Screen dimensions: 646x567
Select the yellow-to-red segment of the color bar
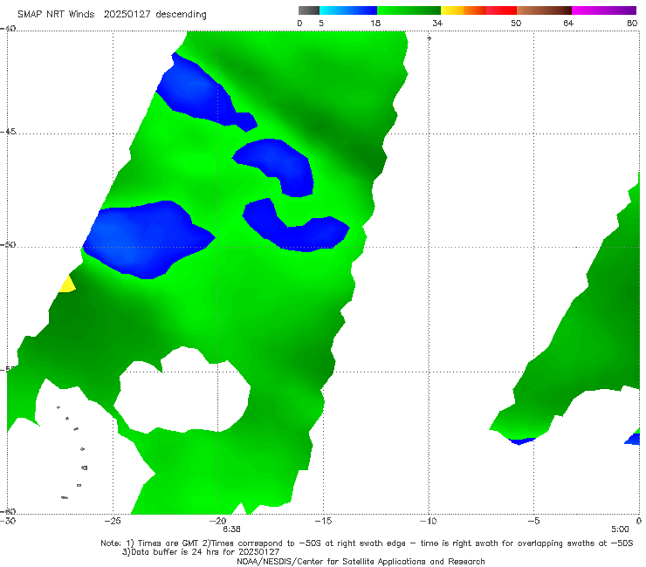[478, 10]
